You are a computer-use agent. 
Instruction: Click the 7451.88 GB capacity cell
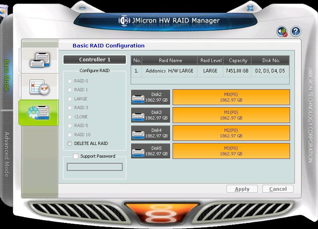tap(237, 71)
